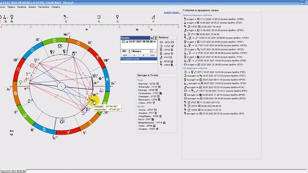Open the Правка menu
The image size is (308, 173).
point(11,7)
